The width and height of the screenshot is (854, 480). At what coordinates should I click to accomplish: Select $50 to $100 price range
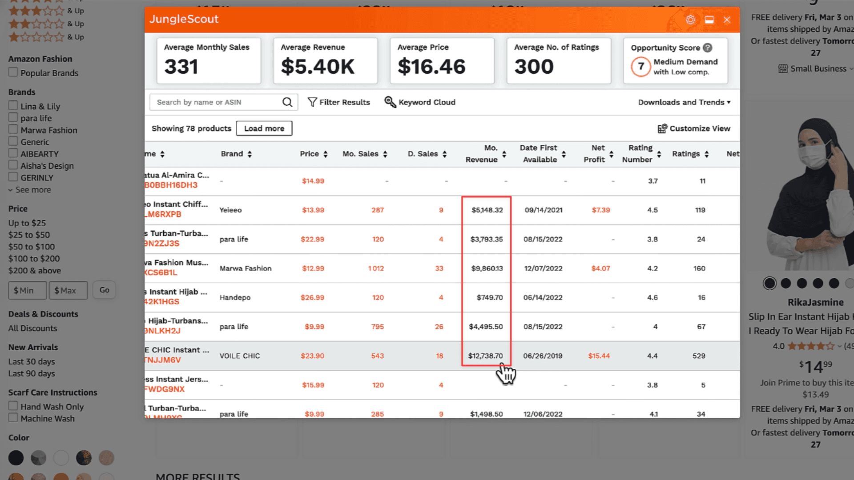point(32,247)
